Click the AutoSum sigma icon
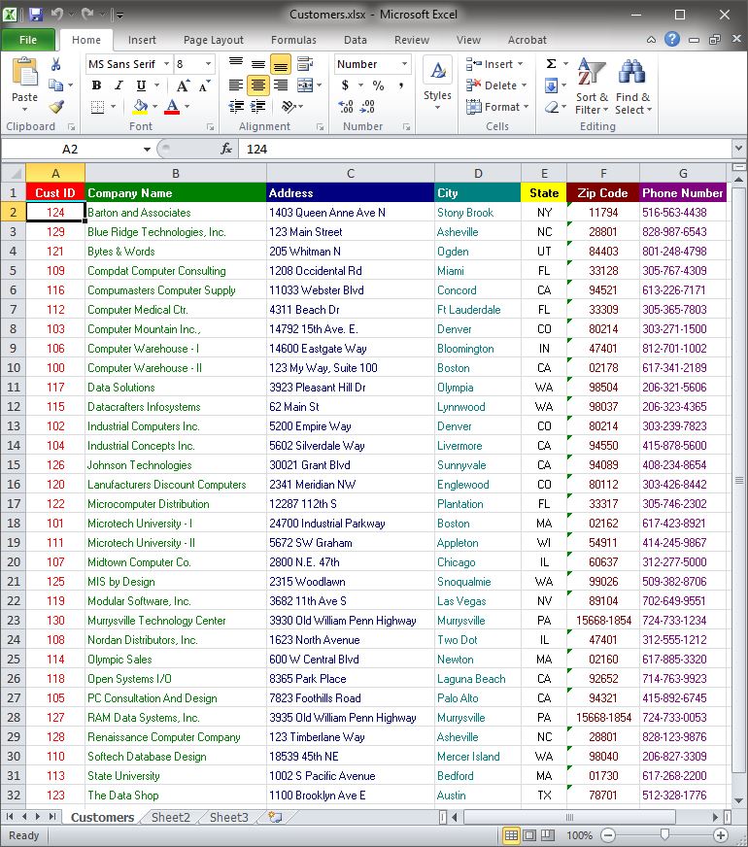The height and width of the screenshot is (847, 748). click(551, 64)
